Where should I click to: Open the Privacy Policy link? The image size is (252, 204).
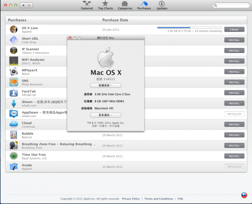pos(131,199)
